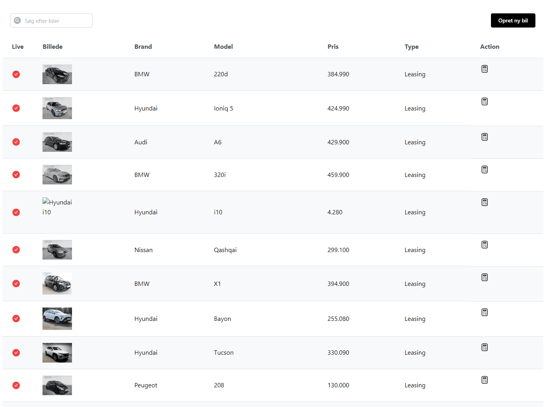Click the 'Peugeot' brand cell
Screen dimensions: 548x407
(x=146, y=385)
